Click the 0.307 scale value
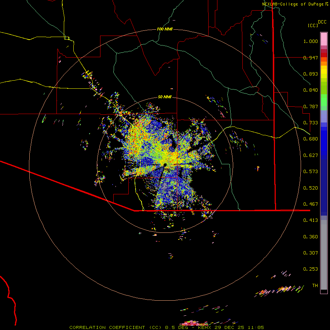 click(311, 253)
